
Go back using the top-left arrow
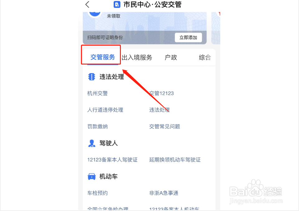(x=87, y=4)
